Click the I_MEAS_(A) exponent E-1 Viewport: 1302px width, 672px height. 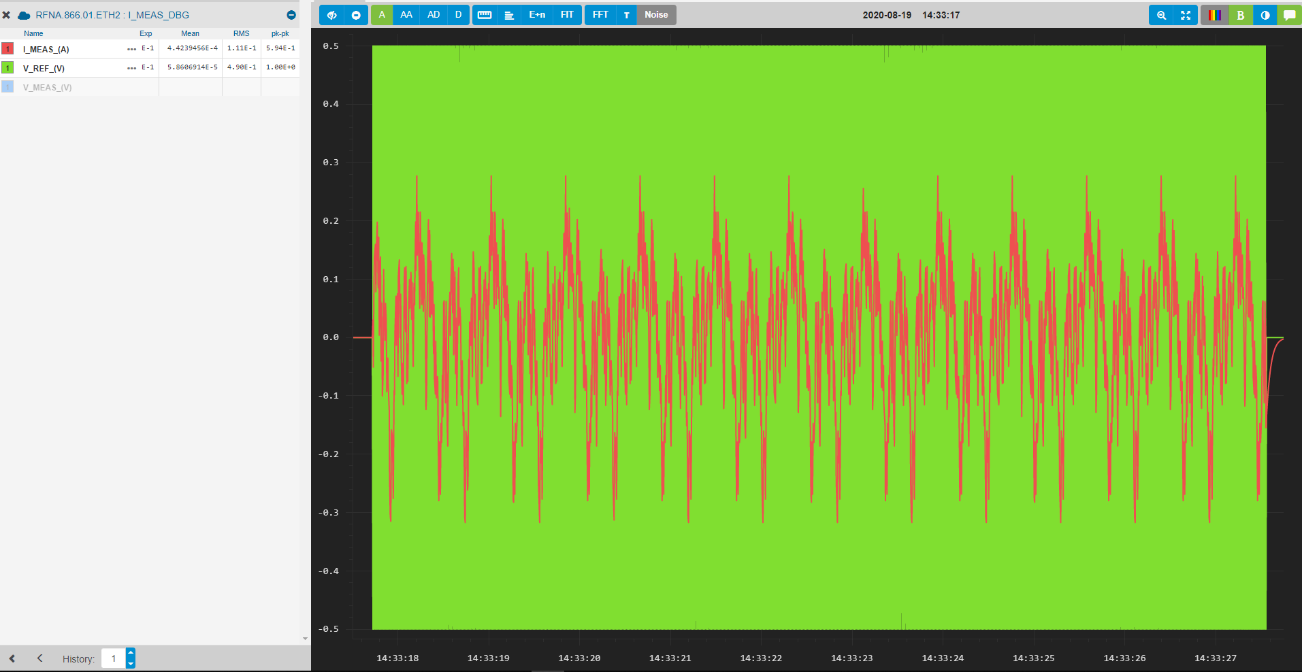[x=148, y=48]
